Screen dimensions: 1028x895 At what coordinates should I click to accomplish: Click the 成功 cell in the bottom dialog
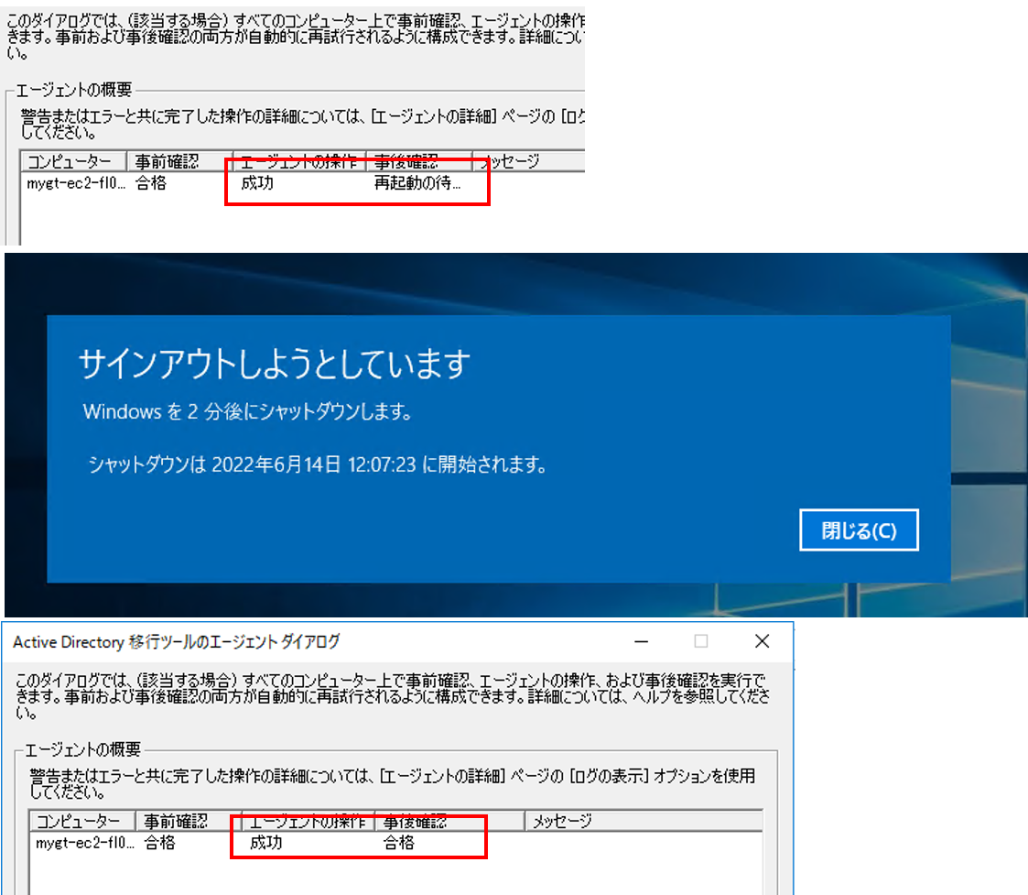pos(265,843)
